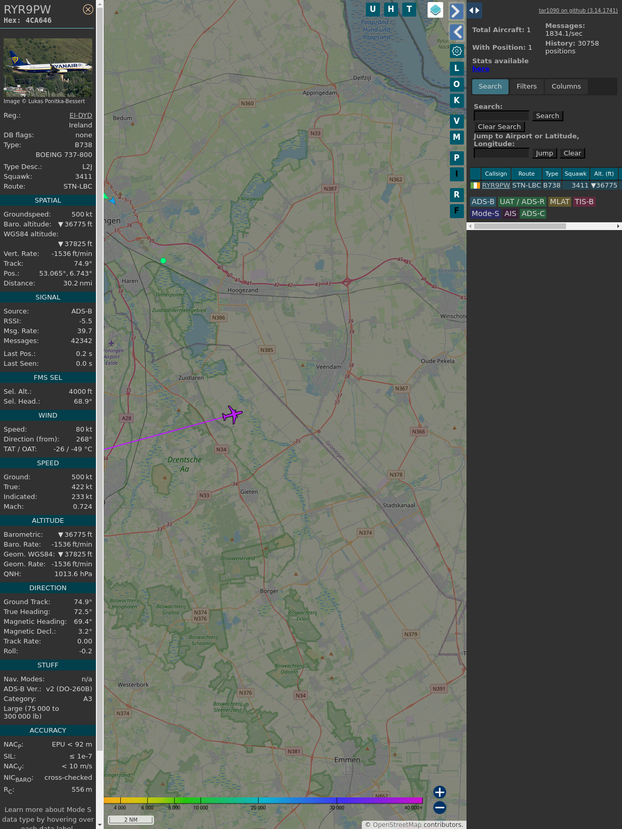Sort table by Alt. (ft) column

(x=604, y=174)
